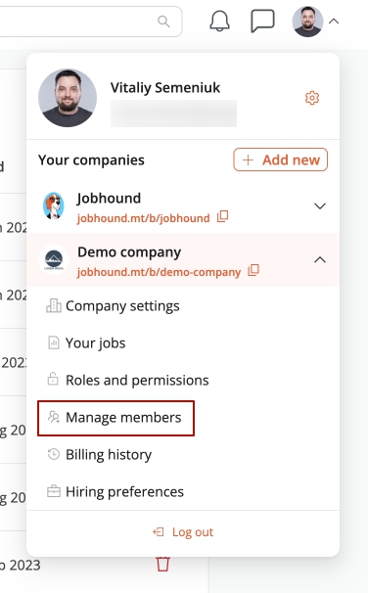
Task: Open Hiring preferences
Action: click(115, 491)
